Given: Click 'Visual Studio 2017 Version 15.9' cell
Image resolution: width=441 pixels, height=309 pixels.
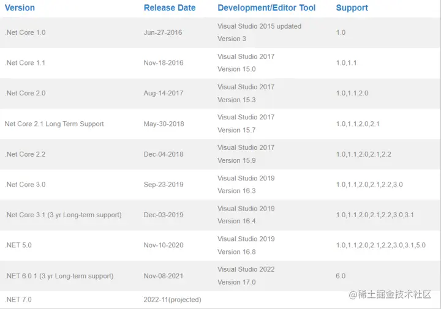Looking at the screenshot, I should tap(246, 154).
